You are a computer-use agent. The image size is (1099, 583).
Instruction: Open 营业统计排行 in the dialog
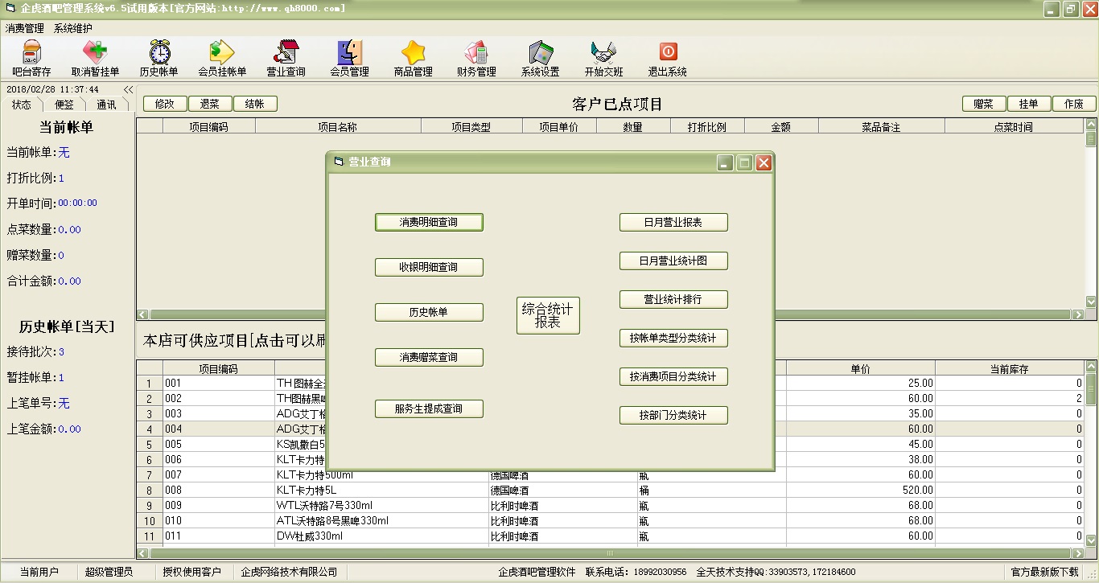tap(673, 299)
